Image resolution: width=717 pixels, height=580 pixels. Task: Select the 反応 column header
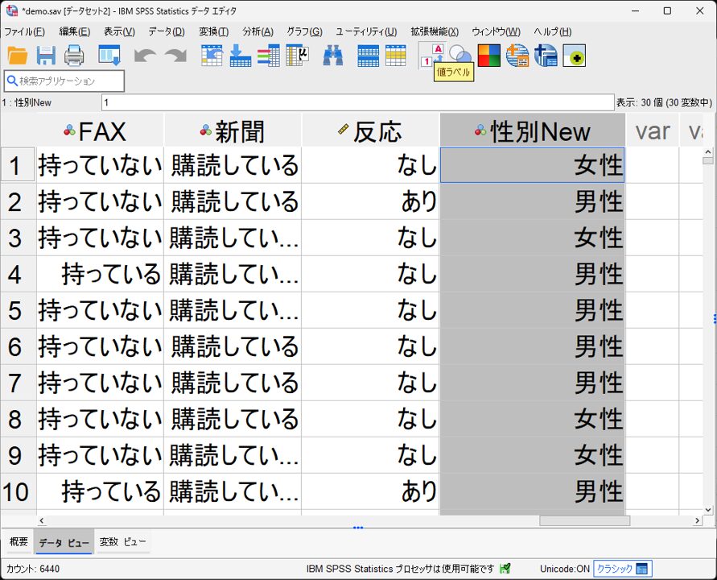pyautogui.click(x=371, y=131)
